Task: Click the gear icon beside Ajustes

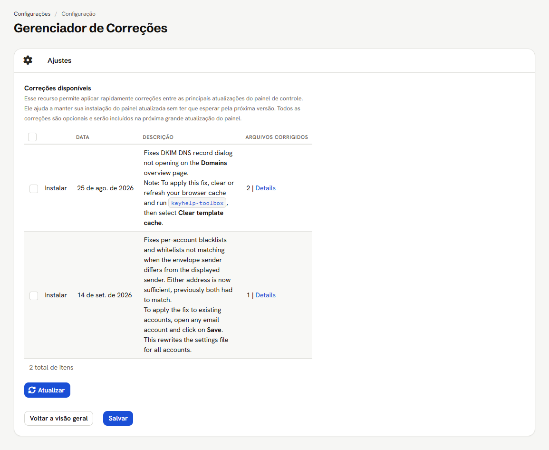Action: (x=28, y=60)
